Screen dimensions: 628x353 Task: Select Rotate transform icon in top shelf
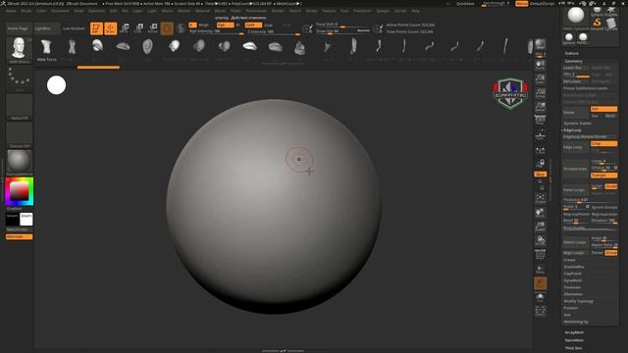pos(153,28)
